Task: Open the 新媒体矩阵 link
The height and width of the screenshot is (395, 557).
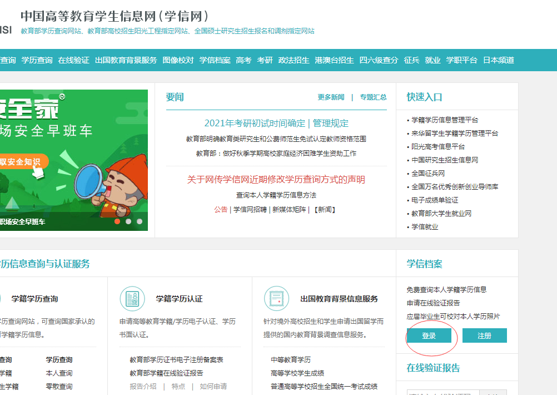Action: pos(289,210)
